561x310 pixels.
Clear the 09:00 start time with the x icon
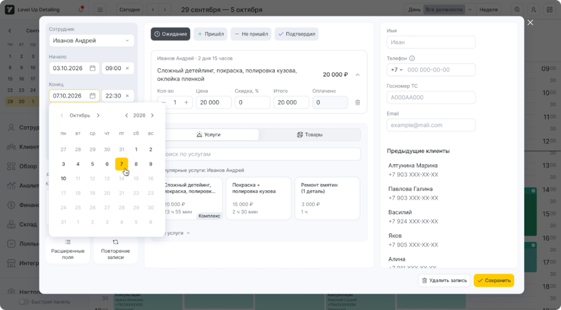(x=127, y=68)
